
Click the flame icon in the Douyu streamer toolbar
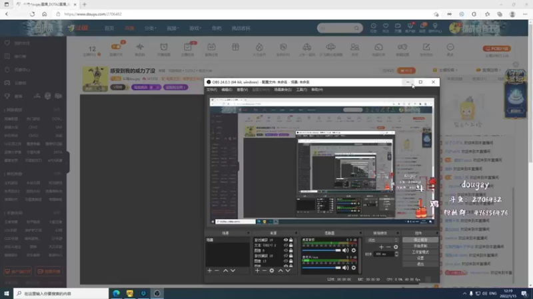point(259,47)
